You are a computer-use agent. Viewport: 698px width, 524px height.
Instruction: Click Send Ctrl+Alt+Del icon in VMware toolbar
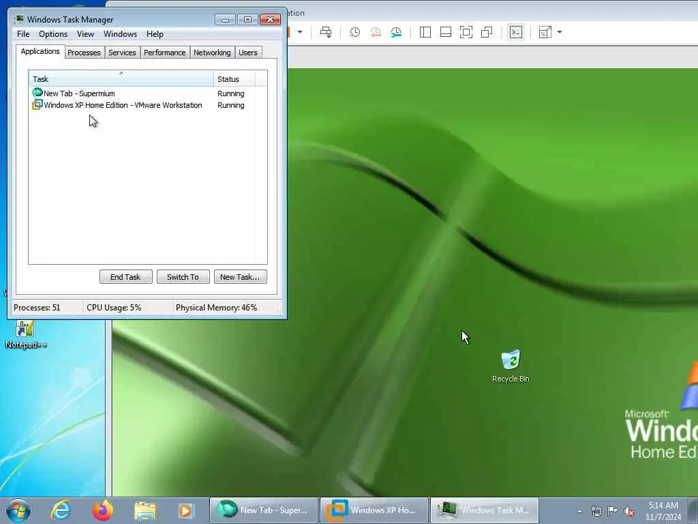[326, 32]
